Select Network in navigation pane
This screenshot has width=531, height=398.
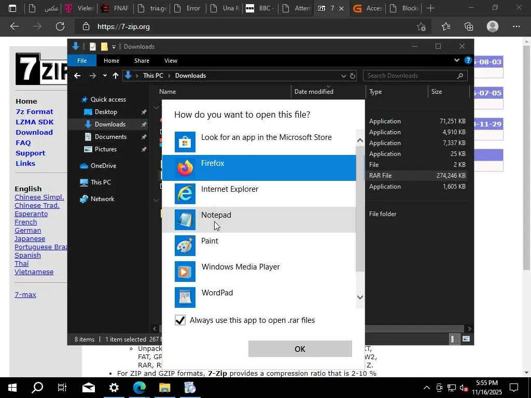tap(102, 199)
